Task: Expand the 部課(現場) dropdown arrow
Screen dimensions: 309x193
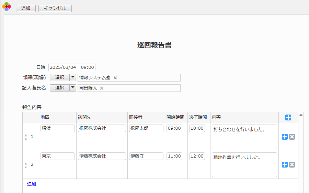Action: (73, 78)
